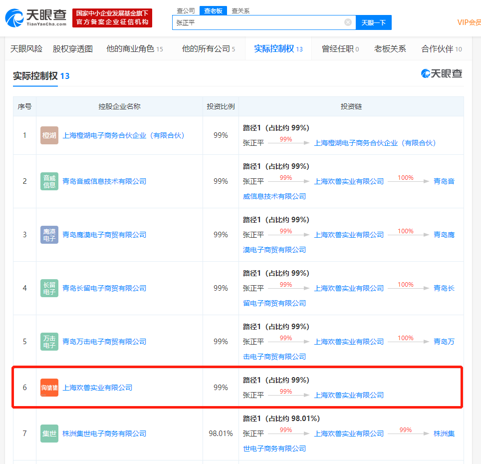481x464 pixels.
Task: Open the 曾经任职 tab
Action: point(340,49)
